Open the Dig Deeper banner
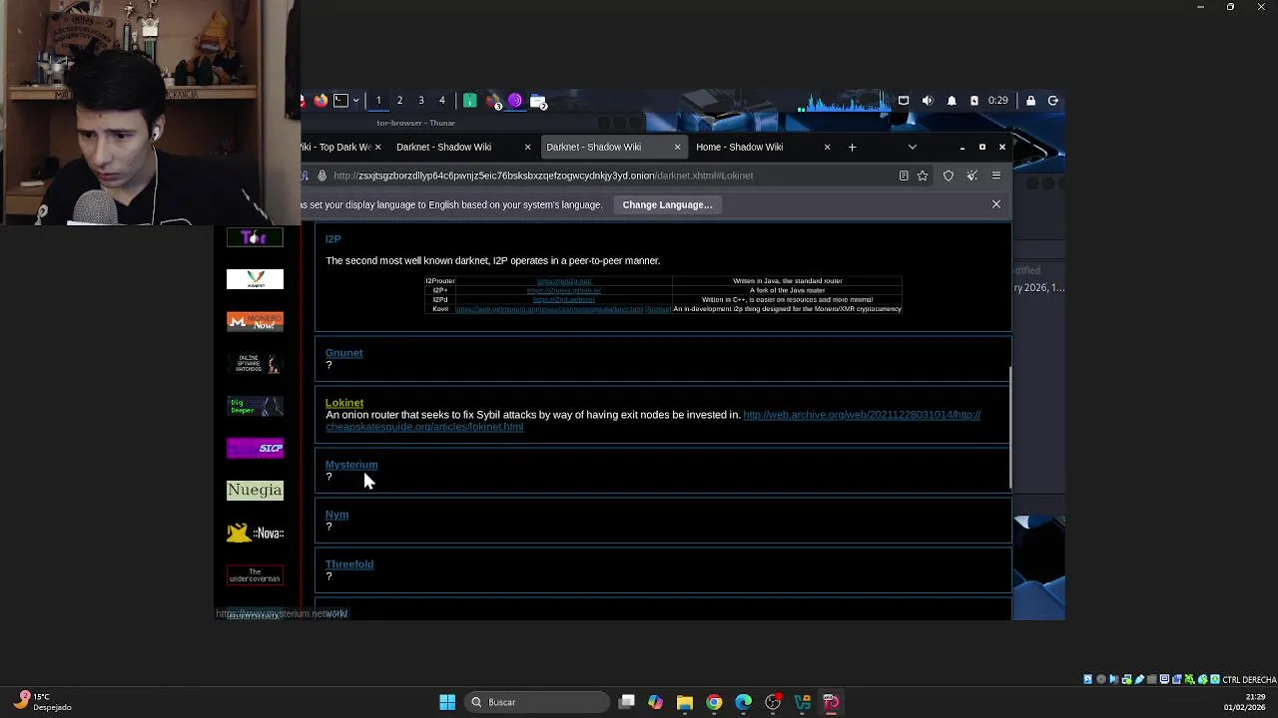 tap(255, 406)
